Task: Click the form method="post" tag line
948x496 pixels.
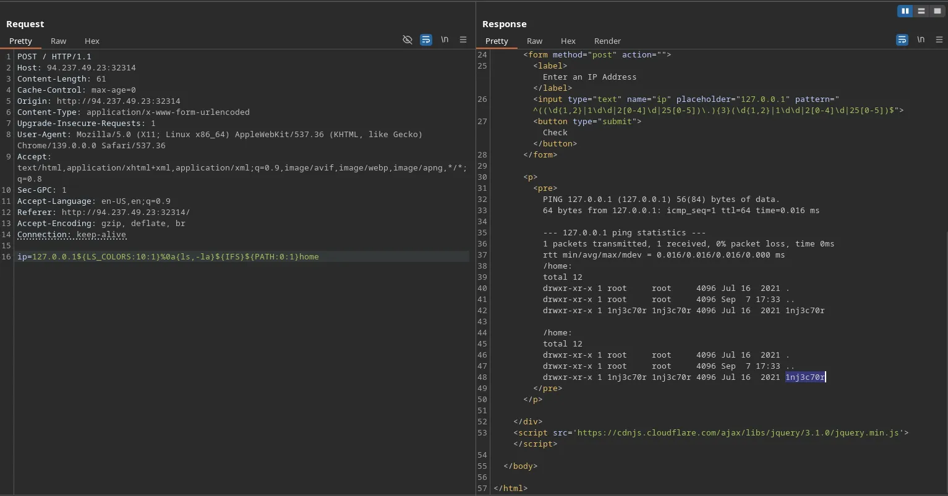Action: [x=597, y=54]
